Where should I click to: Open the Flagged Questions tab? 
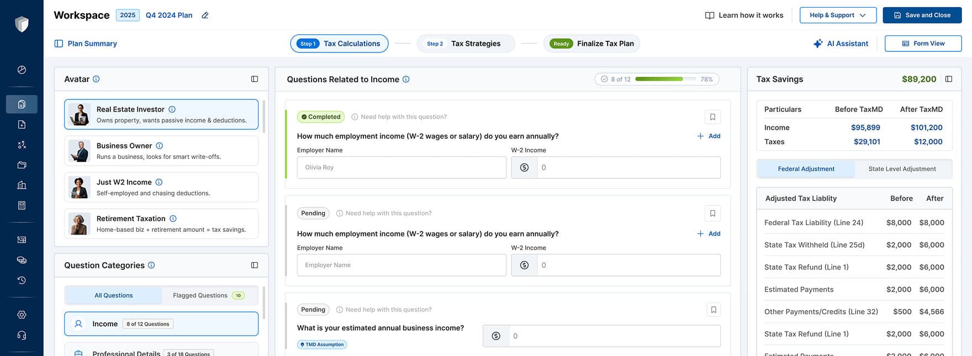tap(209, 296)
